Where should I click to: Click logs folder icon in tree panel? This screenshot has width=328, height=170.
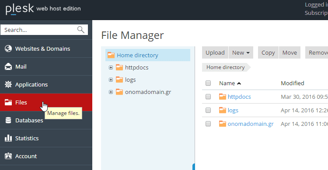point(119,80)
